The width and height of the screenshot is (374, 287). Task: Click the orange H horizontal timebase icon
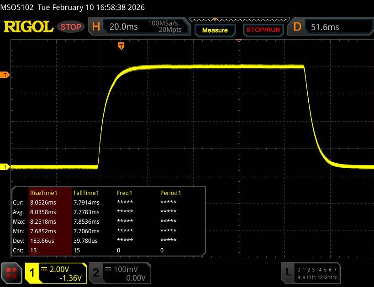[96, 27]
